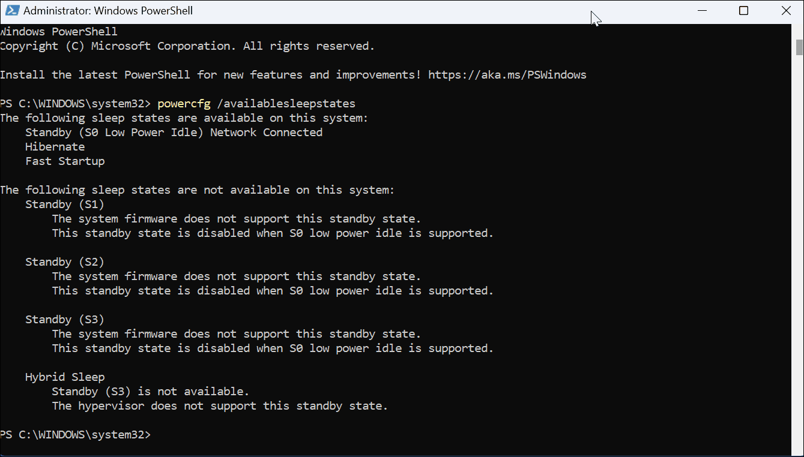Click the PowerShell icon in the title bar
Image resolution: width=804 pixels, height=457 pixels.
click(x=11, y=11)
